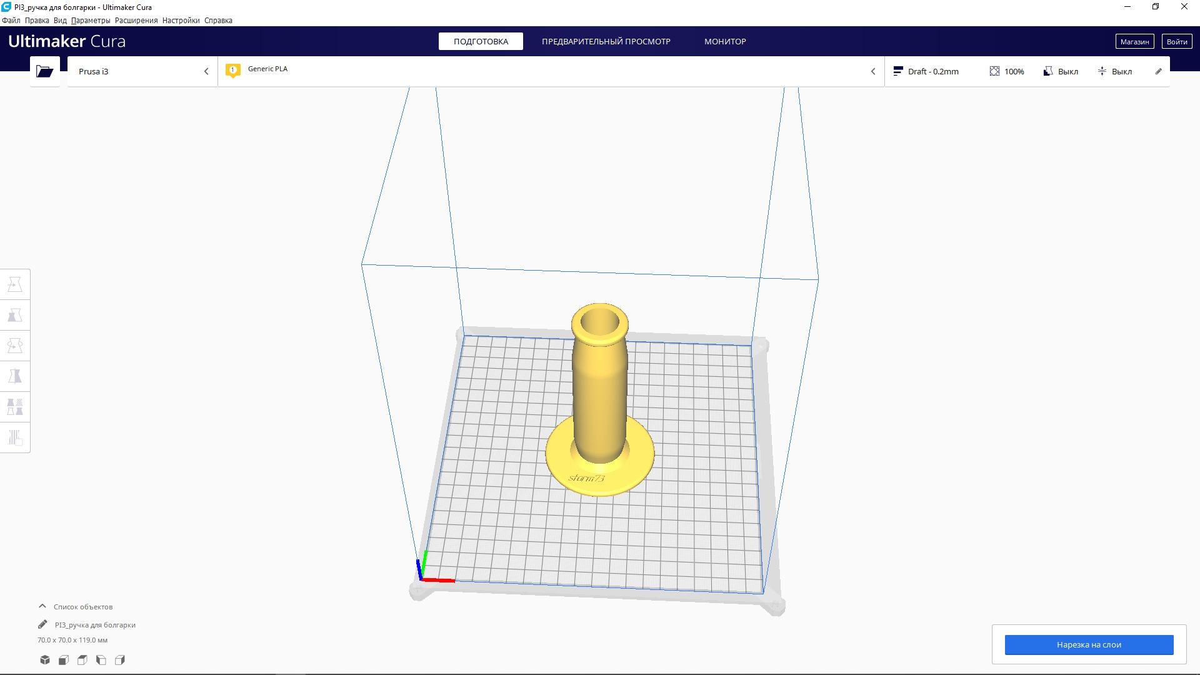Collapse the Список объектов list
This screenshot has height=675, width=1200.
42,606
